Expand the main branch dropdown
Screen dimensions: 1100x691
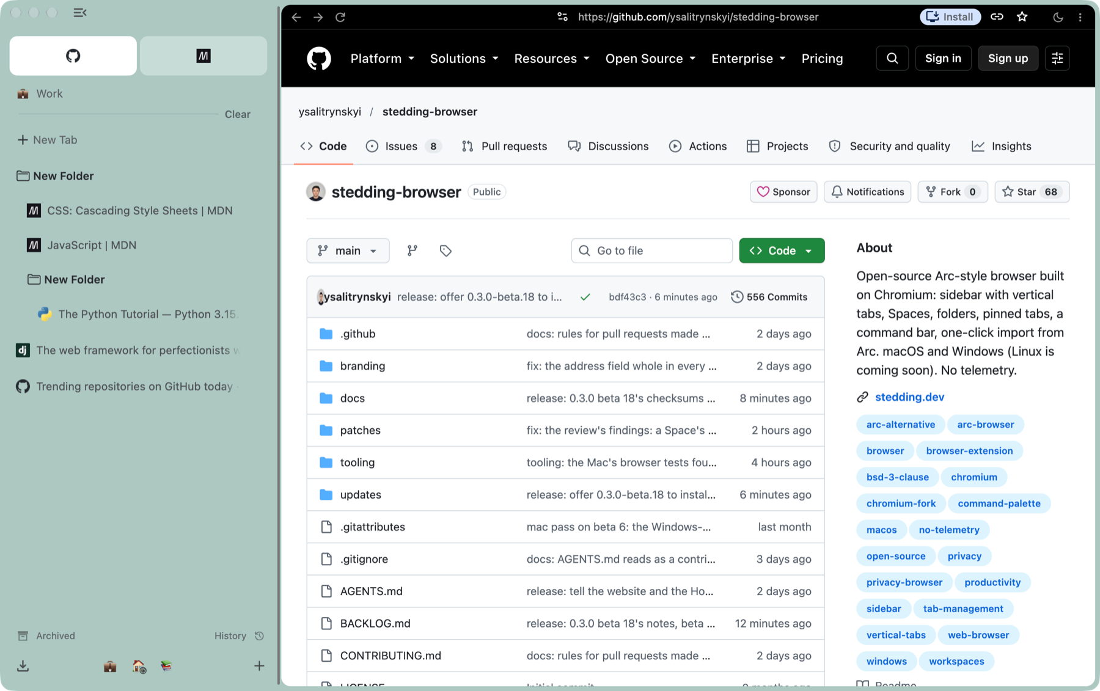pyautogui.click(x=348, y=250)
